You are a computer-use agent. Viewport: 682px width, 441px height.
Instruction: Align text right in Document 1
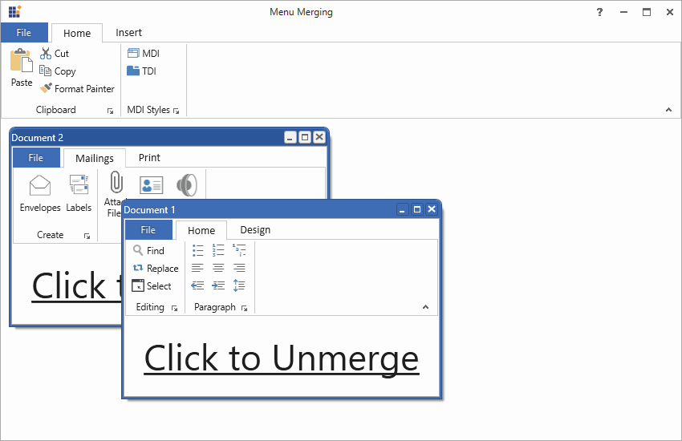239,268
